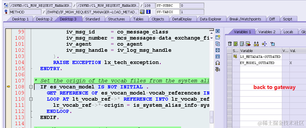Image resolution: width=306 pixels, height=128 pixels.
Task: Click the SY-SUBRC field
Action: pos(168,6)
